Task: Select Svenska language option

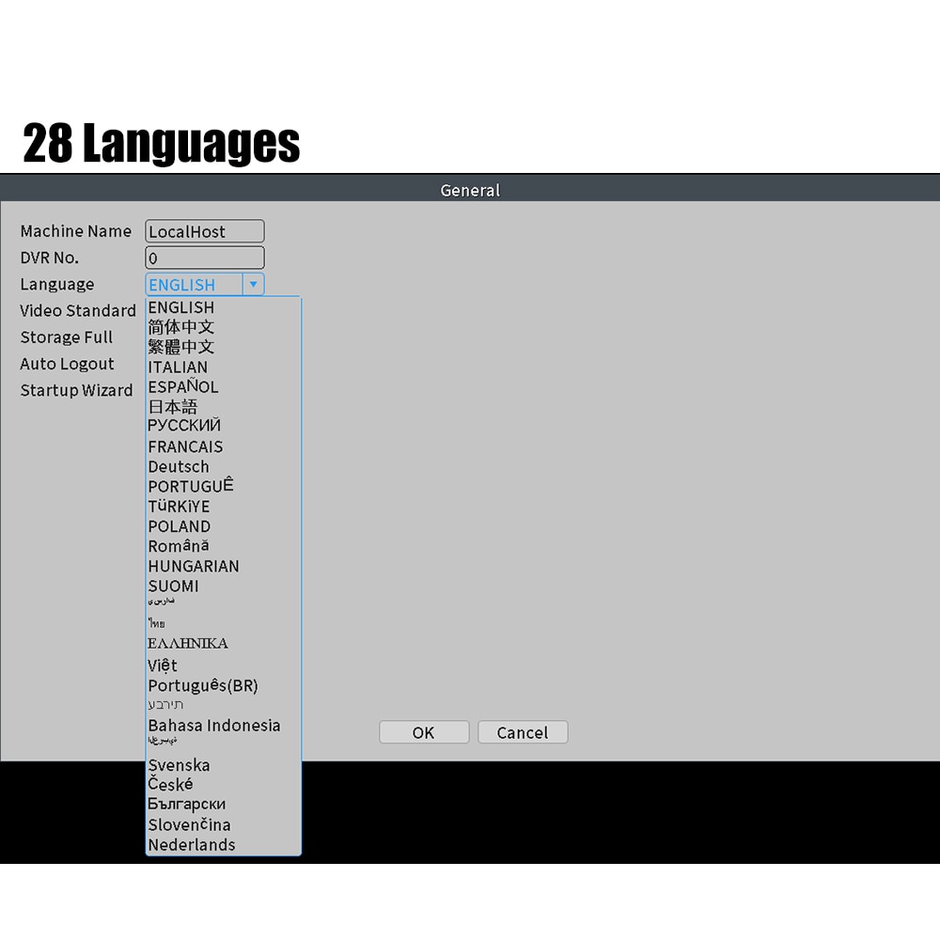Action: pos(223,765)
